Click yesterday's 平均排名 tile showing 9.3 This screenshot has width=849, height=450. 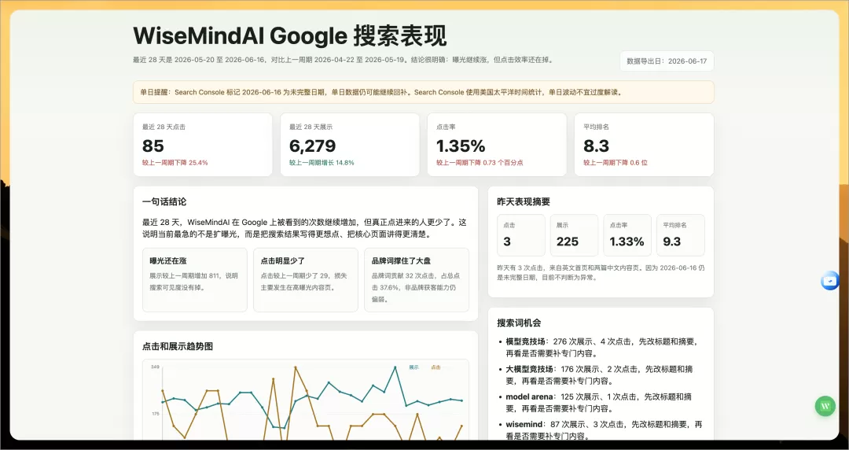[x=681, y=235]
